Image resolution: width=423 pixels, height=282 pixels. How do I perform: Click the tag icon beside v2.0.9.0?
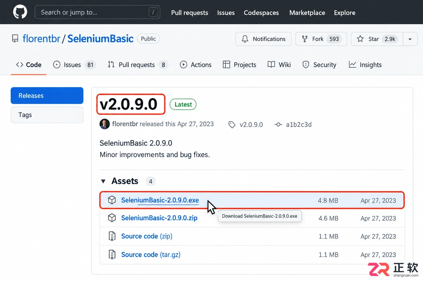pos(232,125)
